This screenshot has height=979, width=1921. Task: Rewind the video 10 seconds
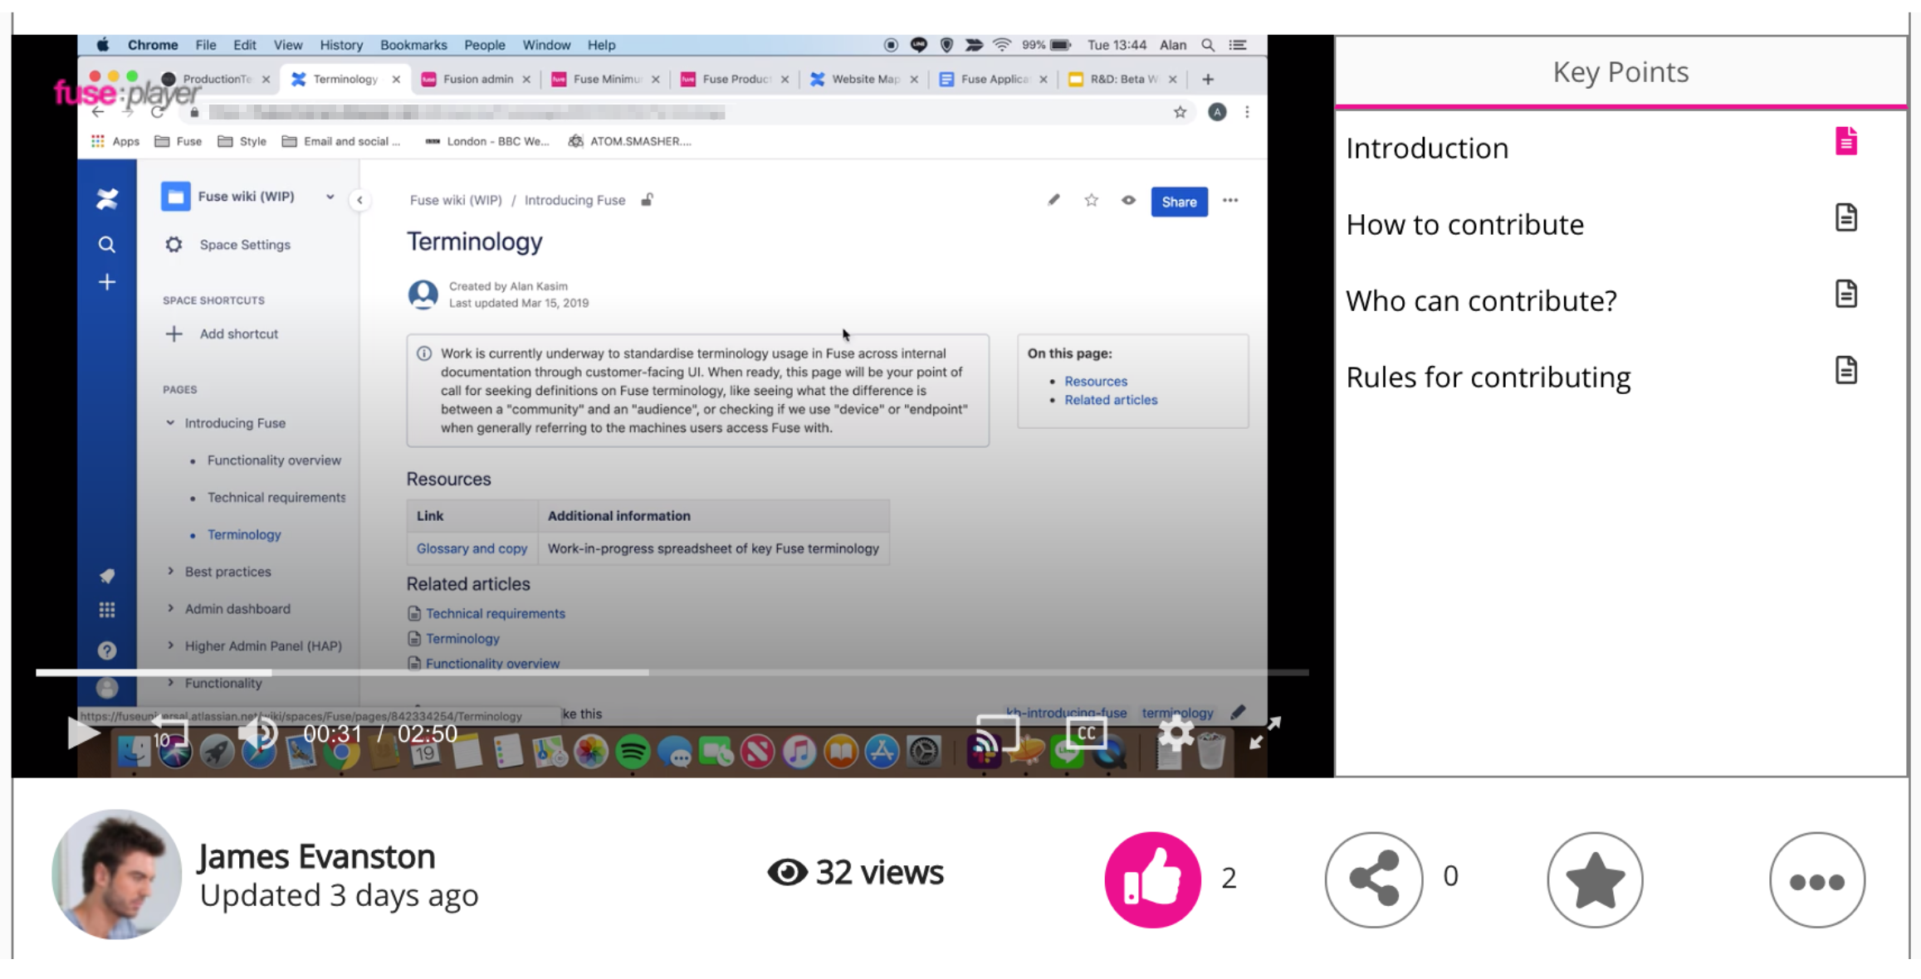(x=169, y=733)
